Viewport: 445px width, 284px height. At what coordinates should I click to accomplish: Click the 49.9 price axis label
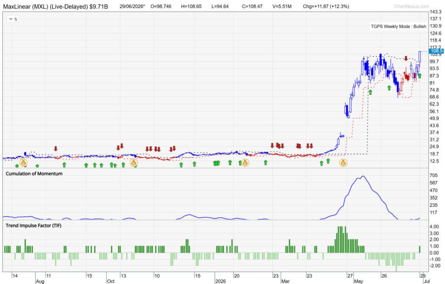pos(435,118)
